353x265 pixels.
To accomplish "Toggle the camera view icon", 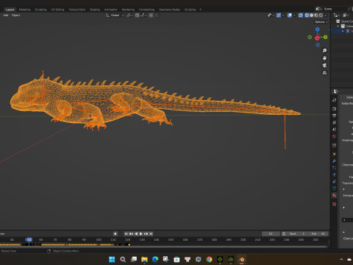I will click(x=324, y=66).
